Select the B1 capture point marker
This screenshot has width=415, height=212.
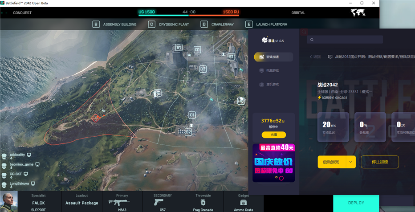[179, 48]
